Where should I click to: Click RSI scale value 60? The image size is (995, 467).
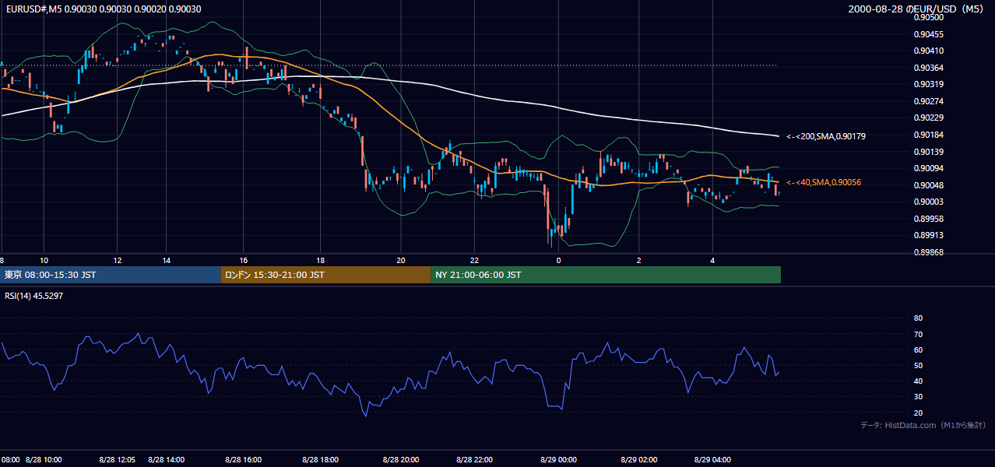pos(918,349)
